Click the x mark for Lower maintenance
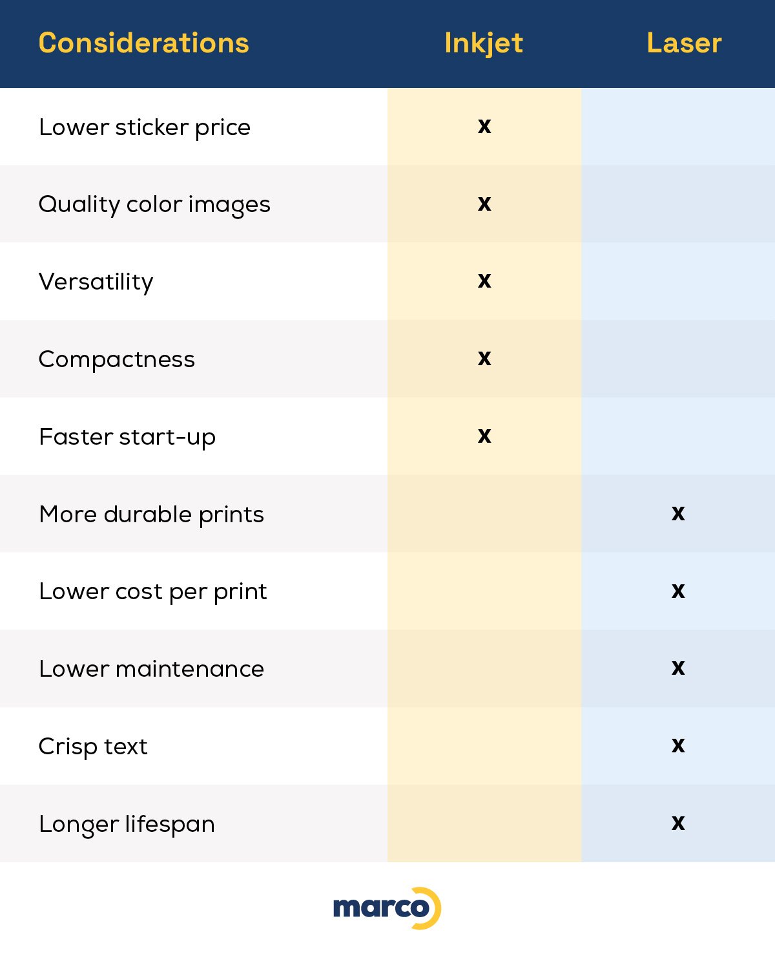 678,668
